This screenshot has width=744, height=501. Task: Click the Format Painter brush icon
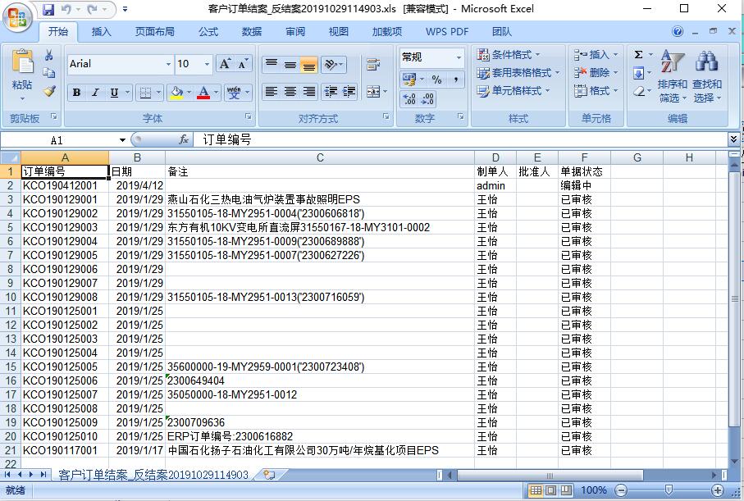[x=49, y=91]
